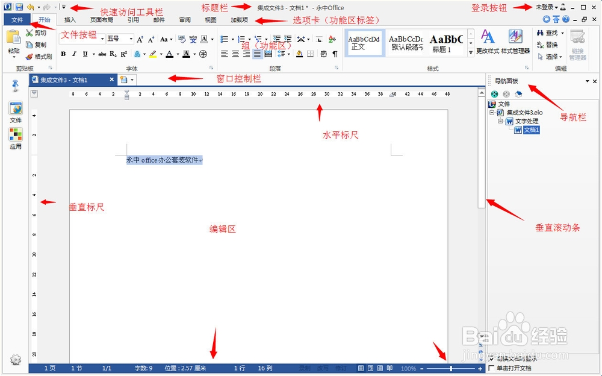Click navigation panel home icon
This screenshot has width=602, height=376.
pyautogui.click(x=518, y=94)
